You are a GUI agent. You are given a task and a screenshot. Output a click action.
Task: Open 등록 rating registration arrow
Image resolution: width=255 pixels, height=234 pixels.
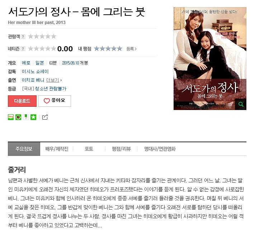coord(131,49)
